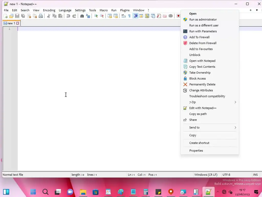Expand the Send to submenu
The height and width of the screenshot is (197, 262).
click(x=210, y=127)
